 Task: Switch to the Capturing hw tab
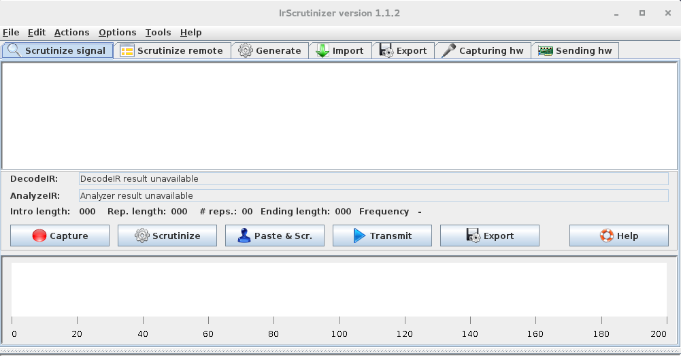pyautogui.click(x=482, y=50)
